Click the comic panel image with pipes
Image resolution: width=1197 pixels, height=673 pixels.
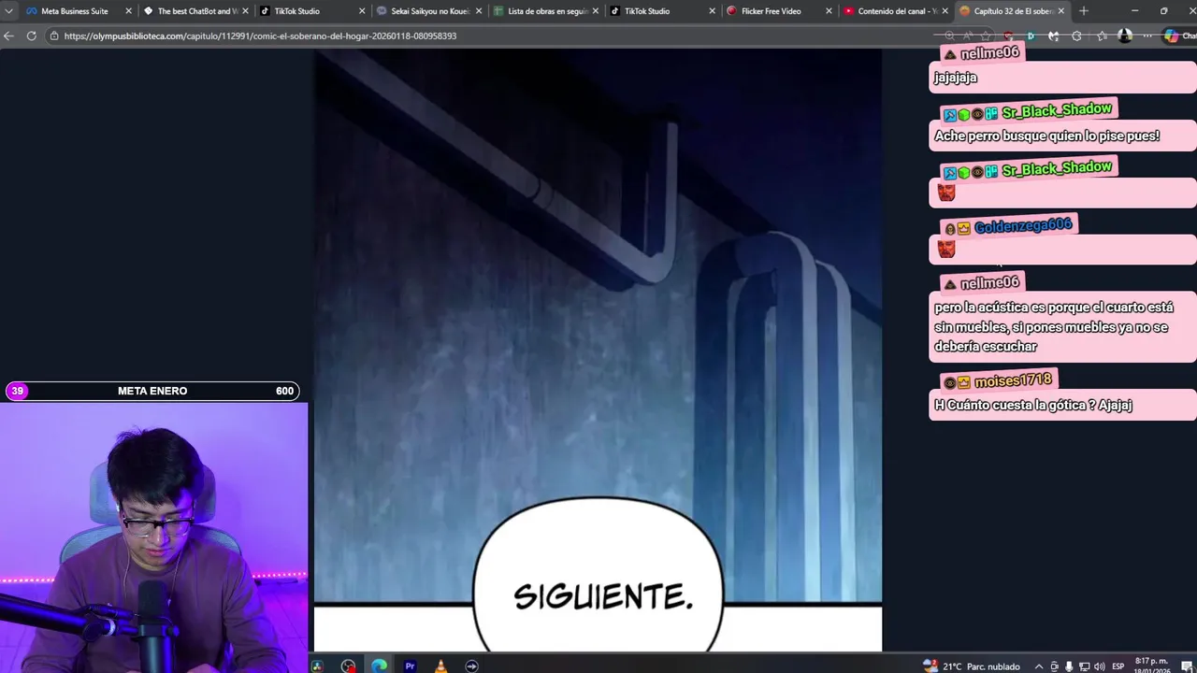tap(598, 325)
